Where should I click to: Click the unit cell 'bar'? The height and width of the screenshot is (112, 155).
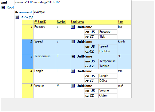[x=124, y=32]
